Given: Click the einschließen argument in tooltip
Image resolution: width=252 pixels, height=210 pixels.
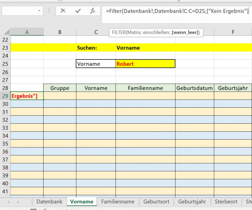Looking at the screenshot, I should tap(156, 32).
